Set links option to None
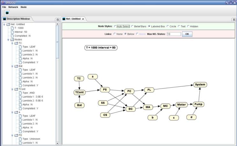The image size is (237, 146). pyautogui.click(x=115, y=34)
